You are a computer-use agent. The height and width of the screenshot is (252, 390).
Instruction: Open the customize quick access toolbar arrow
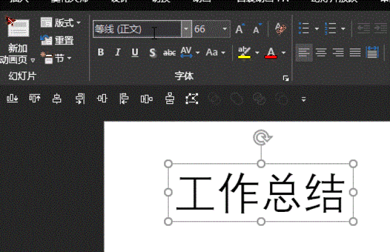click(303, 100)
